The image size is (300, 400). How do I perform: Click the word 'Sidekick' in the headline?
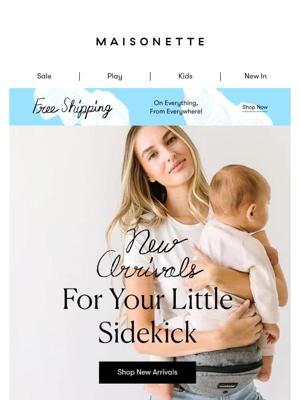(147, 333)
